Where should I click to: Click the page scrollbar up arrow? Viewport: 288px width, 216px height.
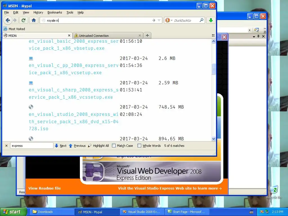tap(213, 41)
